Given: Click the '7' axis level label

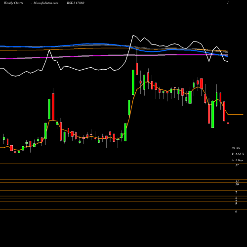Looking at the screenshot, I should [x=236, y=192].
